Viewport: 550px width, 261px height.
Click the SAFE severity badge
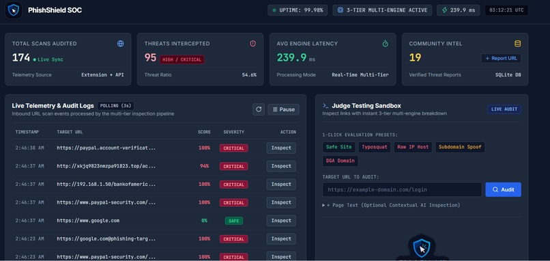pos(233,221)
